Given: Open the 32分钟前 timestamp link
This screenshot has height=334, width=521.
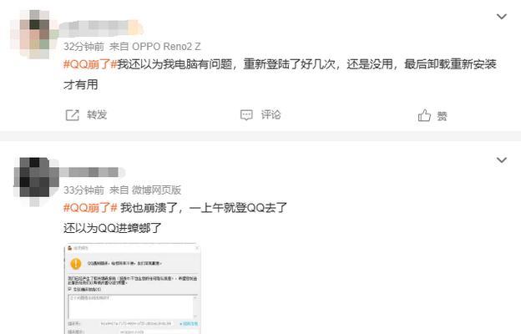Looking at the screenshot, I should coord(83,47).
